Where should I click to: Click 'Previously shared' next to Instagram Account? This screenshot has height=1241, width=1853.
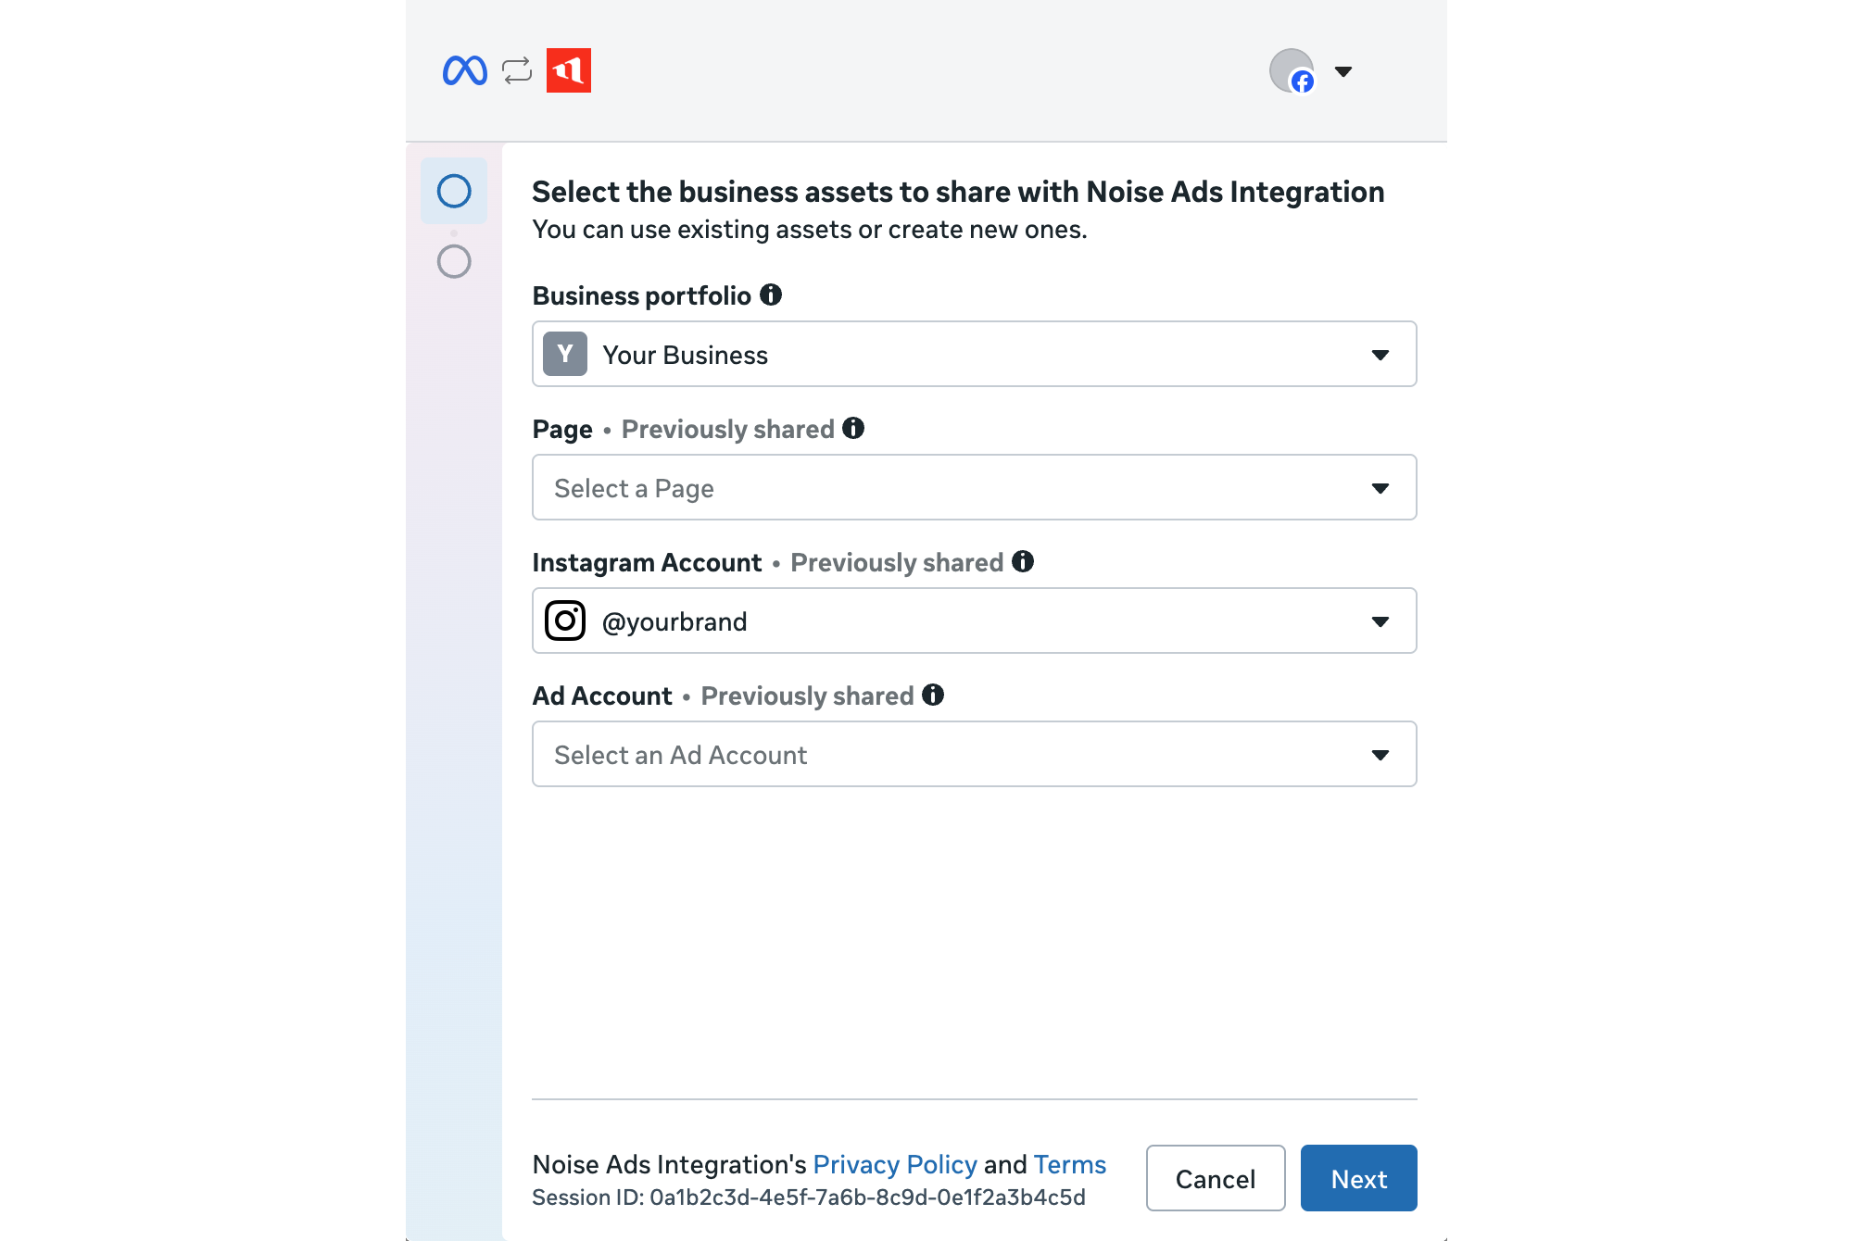(x=897, y=562)
